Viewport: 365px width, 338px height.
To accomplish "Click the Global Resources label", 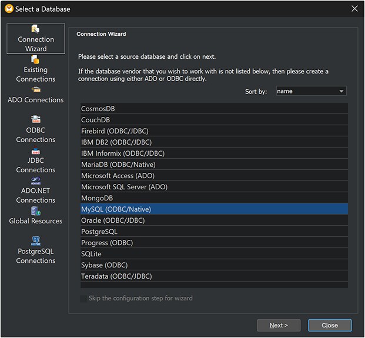I will (x=36, y=221).
